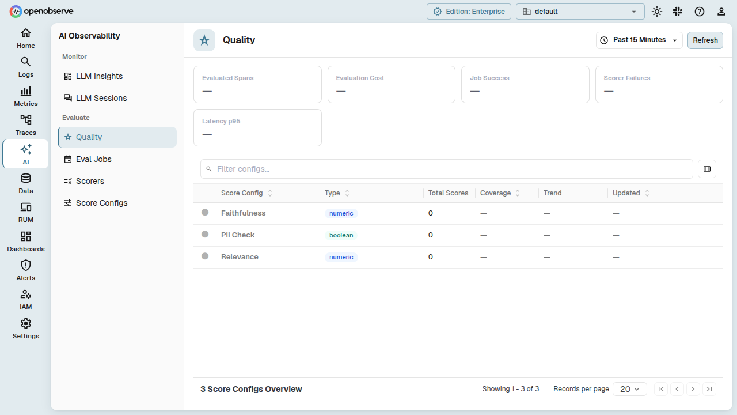Click the Edition: Enterprise badge
737x415 pixels.
[469, 12]
